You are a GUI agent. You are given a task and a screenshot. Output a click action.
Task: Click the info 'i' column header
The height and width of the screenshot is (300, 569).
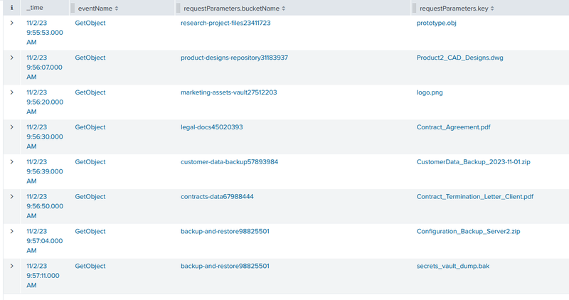[x=11, y=8]
